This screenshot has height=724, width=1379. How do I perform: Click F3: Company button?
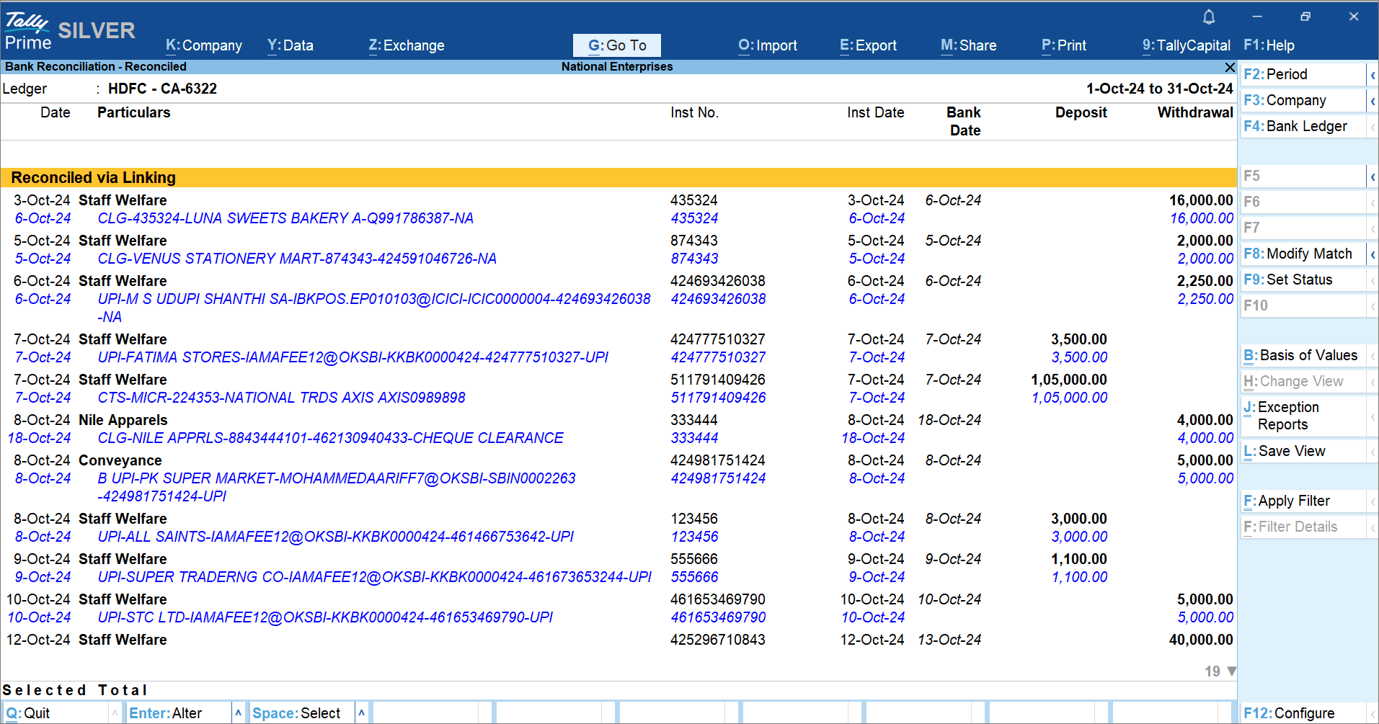pyautogui.click(x=1303, y=101)
